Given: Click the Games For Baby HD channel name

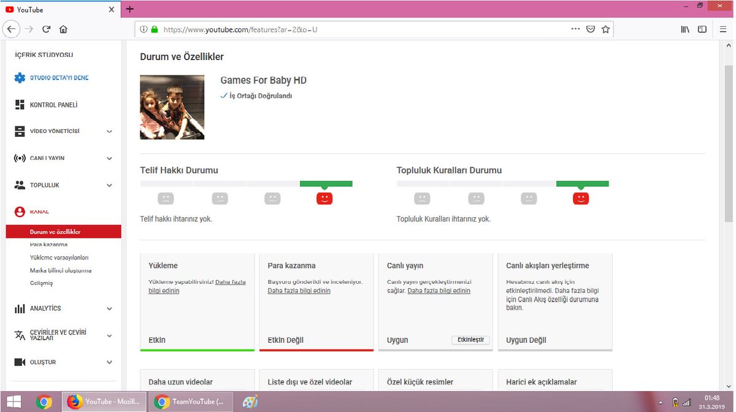Looking at the screenshot, I should point(263,80).
